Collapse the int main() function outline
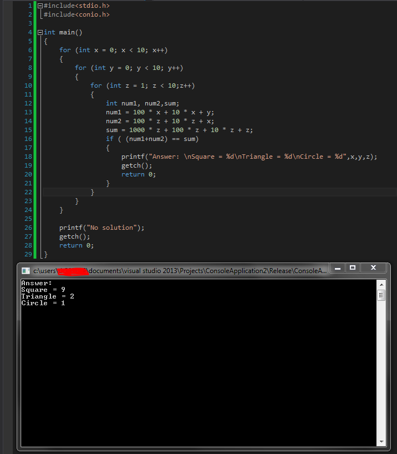Screen dimensions: 397x454 pos(40,32)
